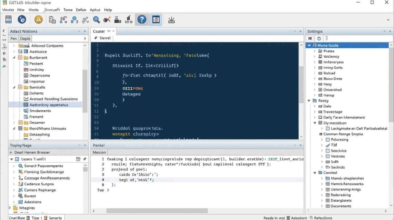Click the Tue prompt line in Pental
The width and height of the screenshot is (394, 220).
click(x=103, y=190)
